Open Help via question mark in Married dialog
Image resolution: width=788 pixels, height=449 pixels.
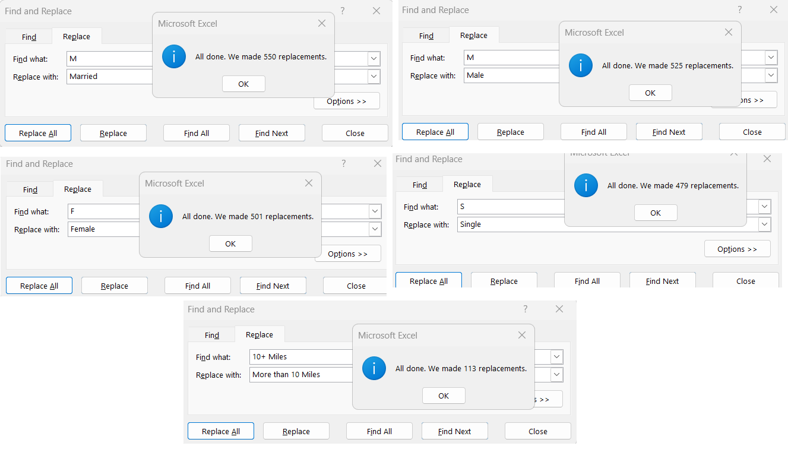pyautogui.click(x=343, y=11)
